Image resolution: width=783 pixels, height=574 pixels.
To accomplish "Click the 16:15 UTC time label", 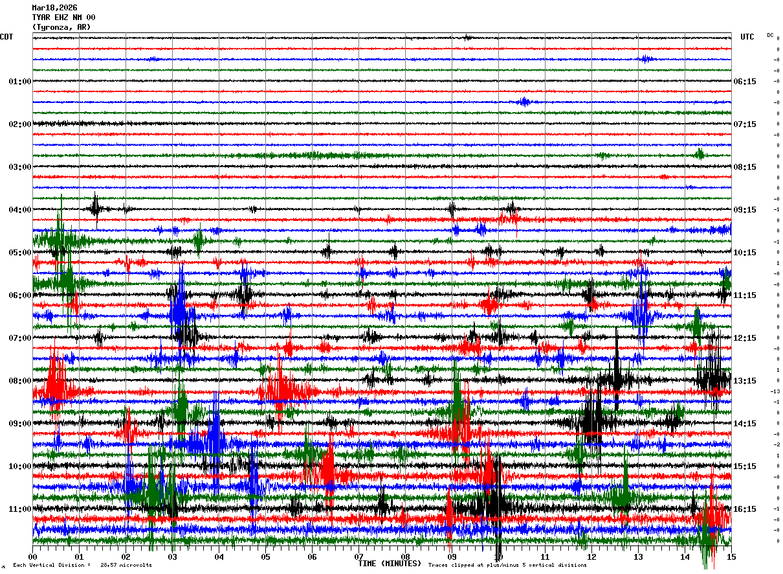I will click(x=745, y=509).
